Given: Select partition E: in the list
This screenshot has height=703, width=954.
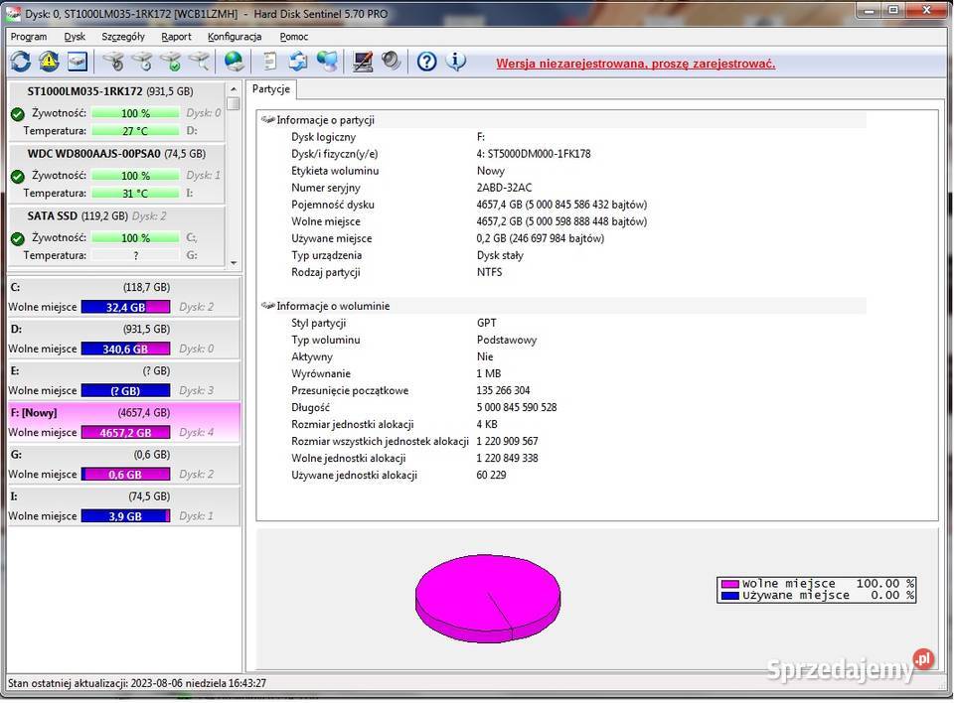Looking at the screenshot, I should [x=123, y=380].
